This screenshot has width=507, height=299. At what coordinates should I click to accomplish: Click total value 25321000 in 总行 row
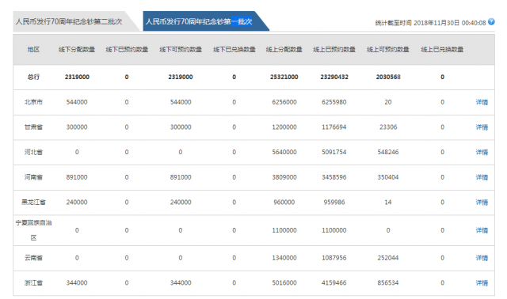[284, 77]
